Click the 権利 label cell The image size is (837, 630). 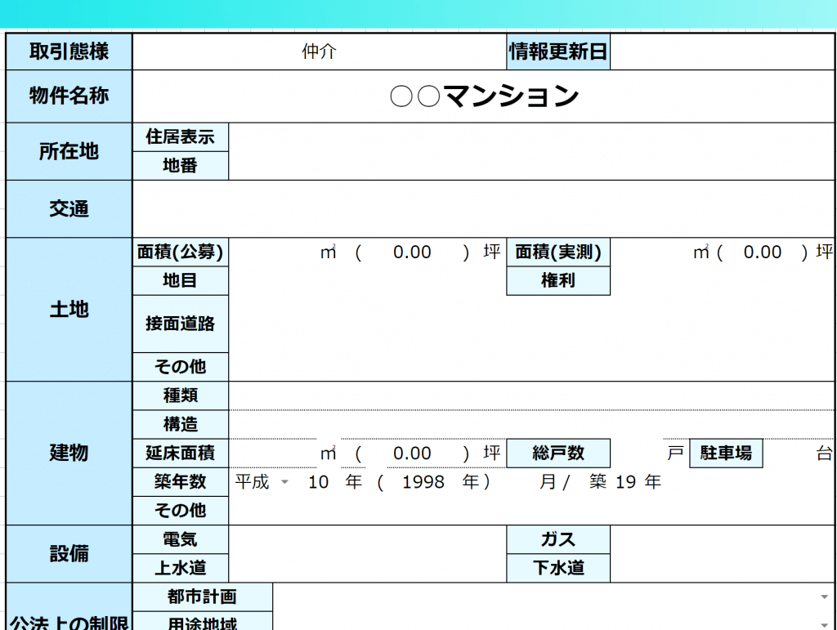(557, 280)
